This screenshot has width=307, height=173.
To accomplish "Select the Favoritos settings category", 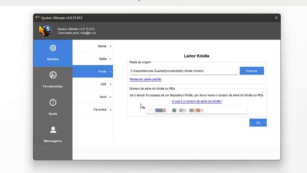I will click(93, 110).
